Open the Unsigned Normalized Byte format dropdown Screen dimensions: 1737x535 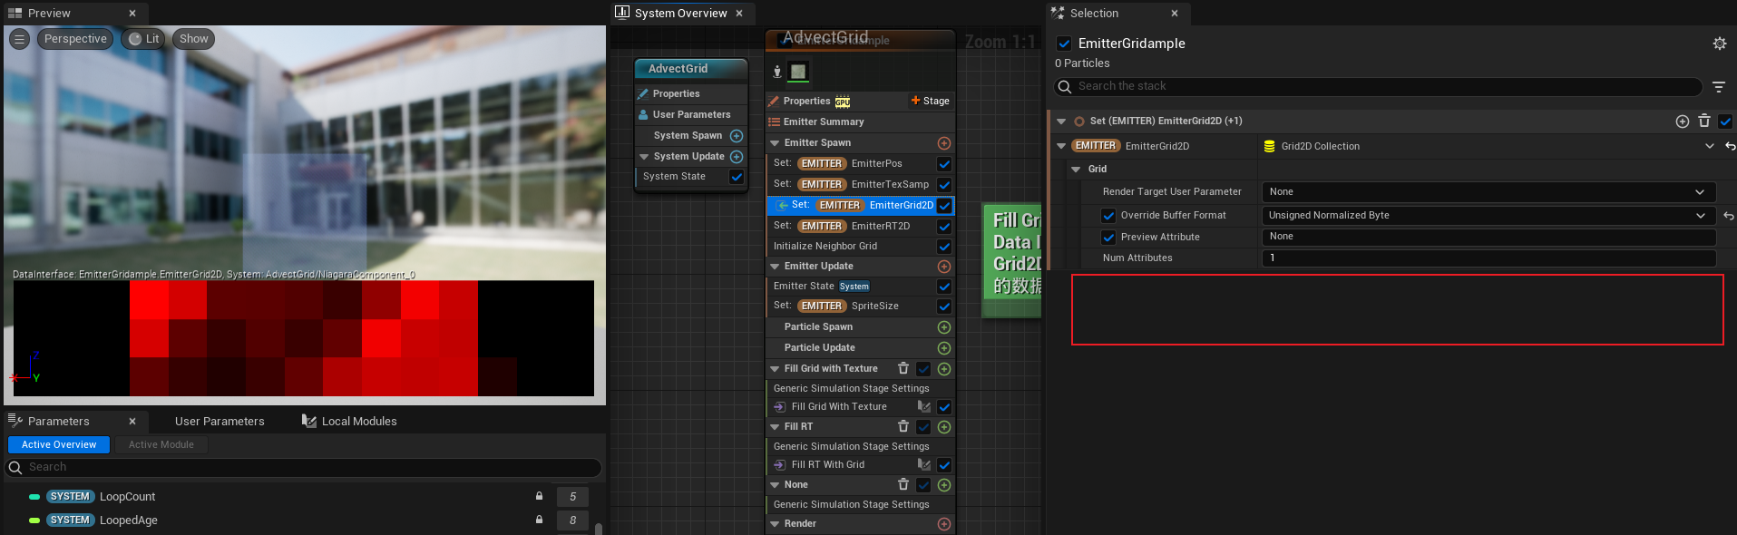(1488, 216)
